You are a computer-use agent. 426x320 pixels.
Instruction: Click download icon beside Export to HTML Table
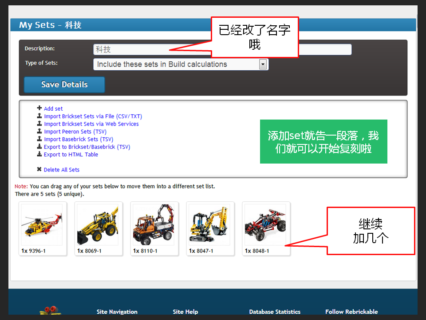[39, 154]
